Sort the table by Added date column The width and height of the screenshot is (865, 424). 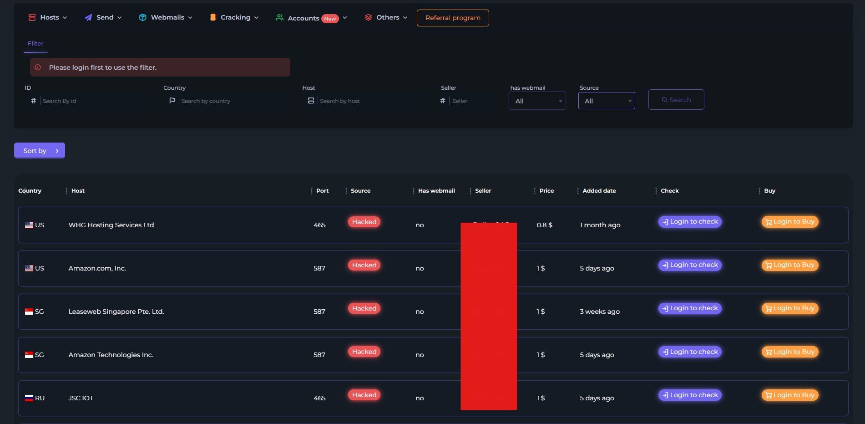click(x=599, y=191)
